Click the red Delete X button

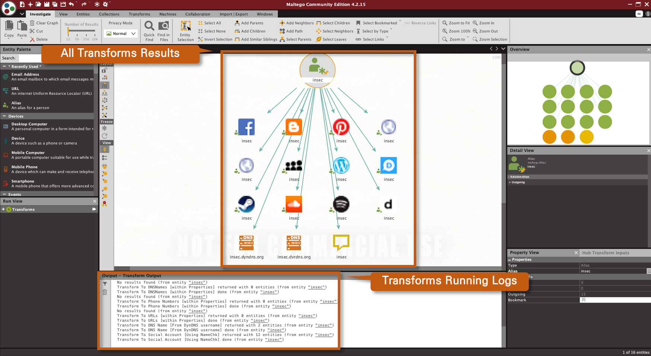tap(39, 39)
